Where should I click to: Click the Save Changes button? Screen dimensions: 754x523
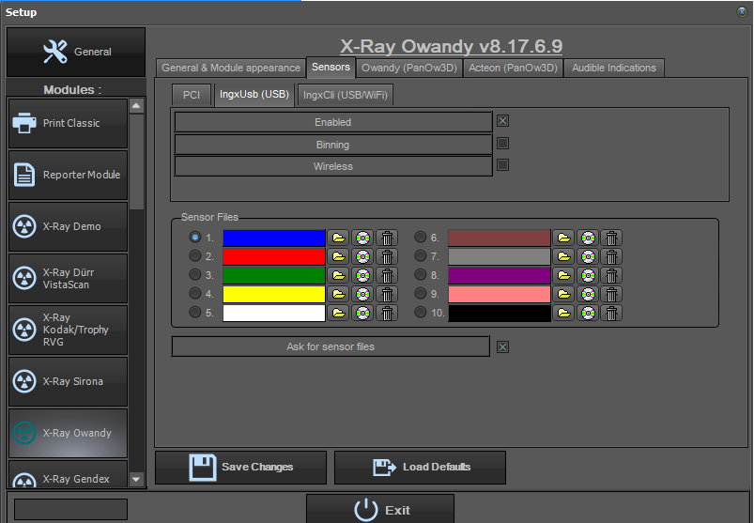[x=240, y=468]
